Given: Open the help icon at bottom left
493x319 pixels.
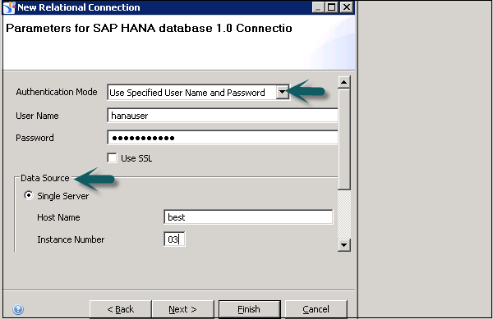Looking at the screenshot, I should pyautogui.click(x=18, y=309).
